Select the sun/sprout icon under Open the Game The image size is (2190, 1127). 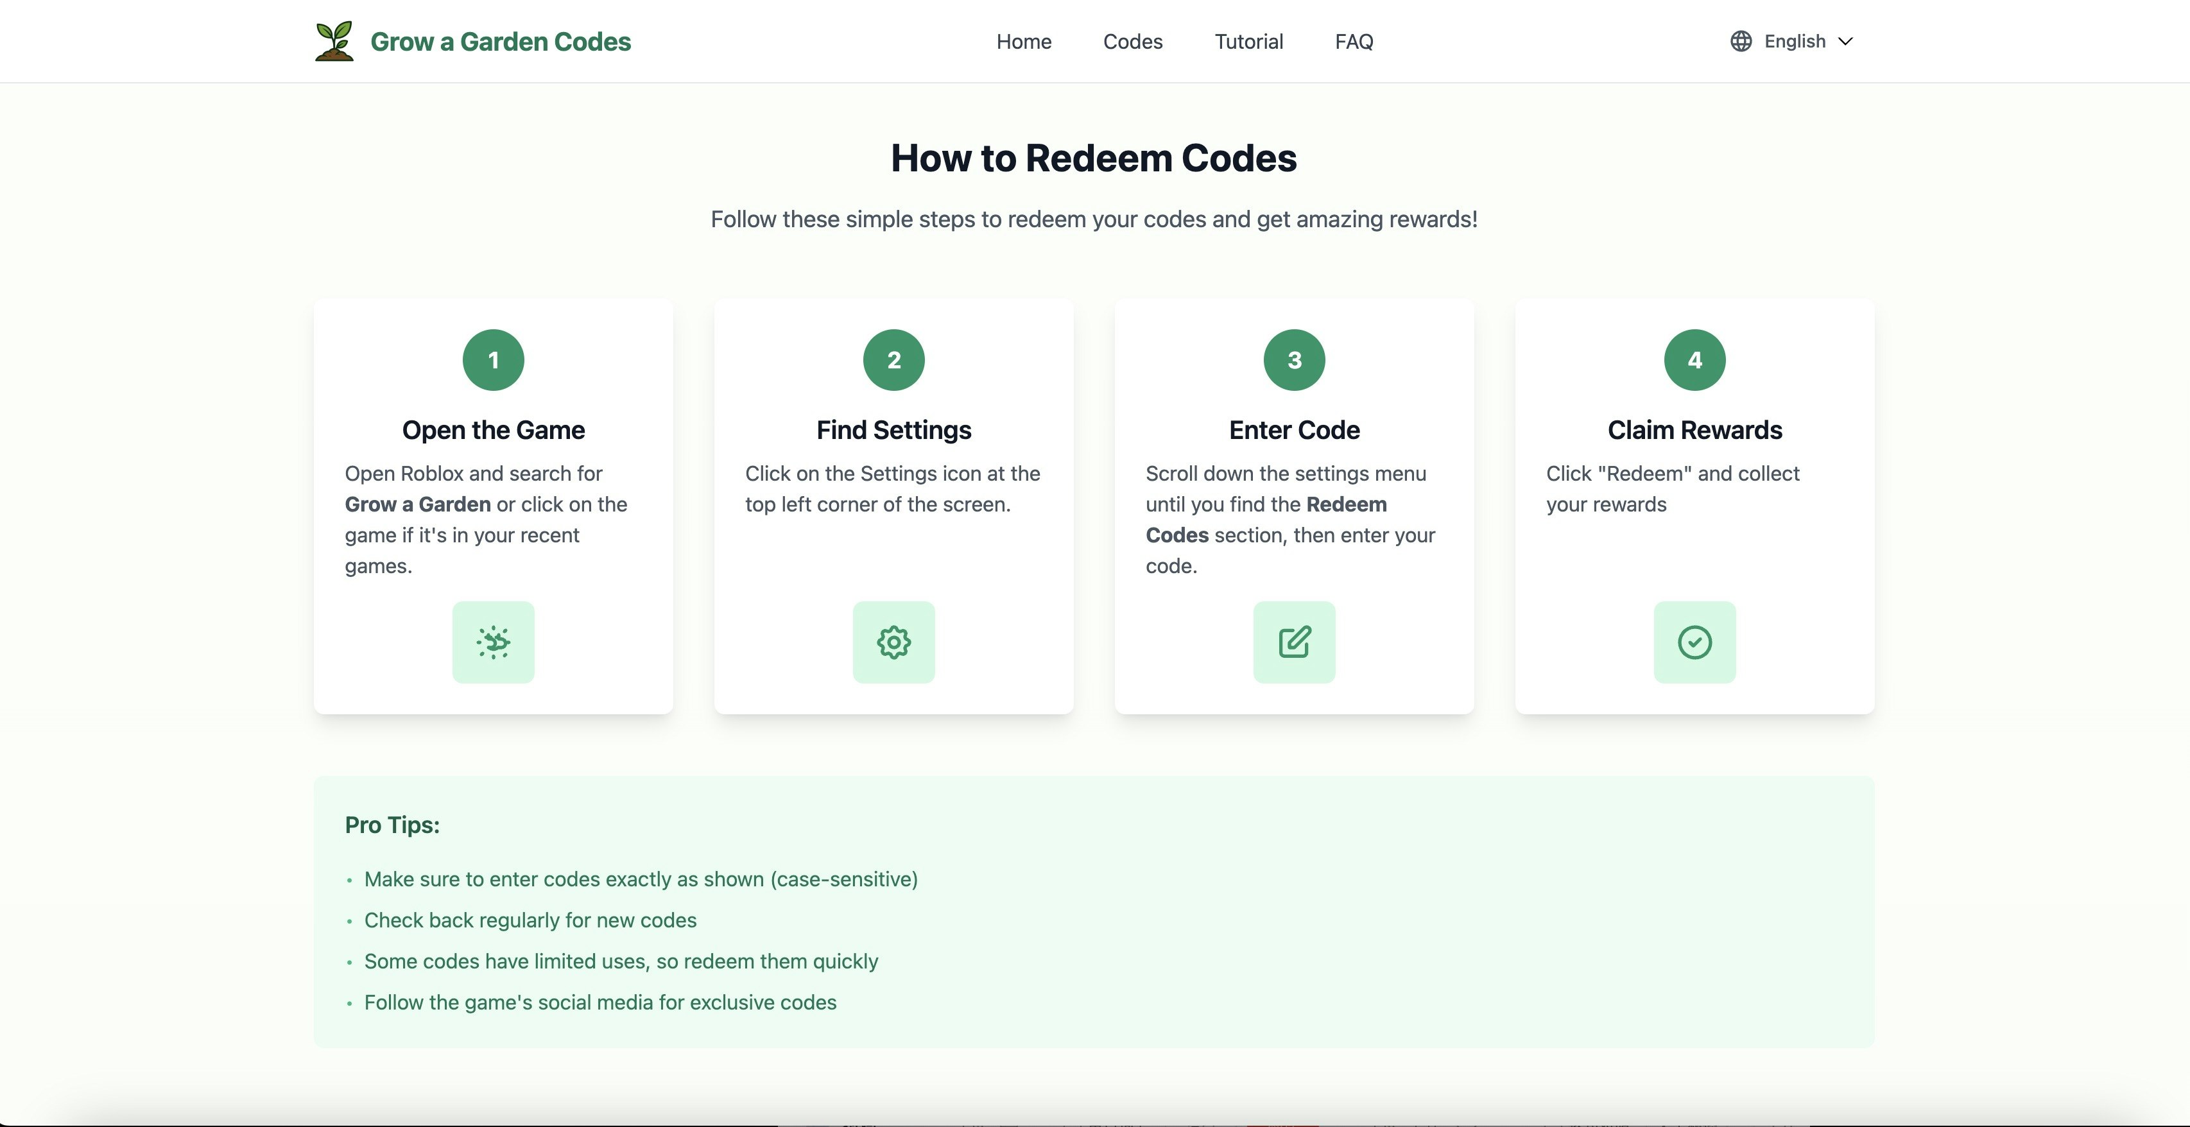tap(493, 642)
